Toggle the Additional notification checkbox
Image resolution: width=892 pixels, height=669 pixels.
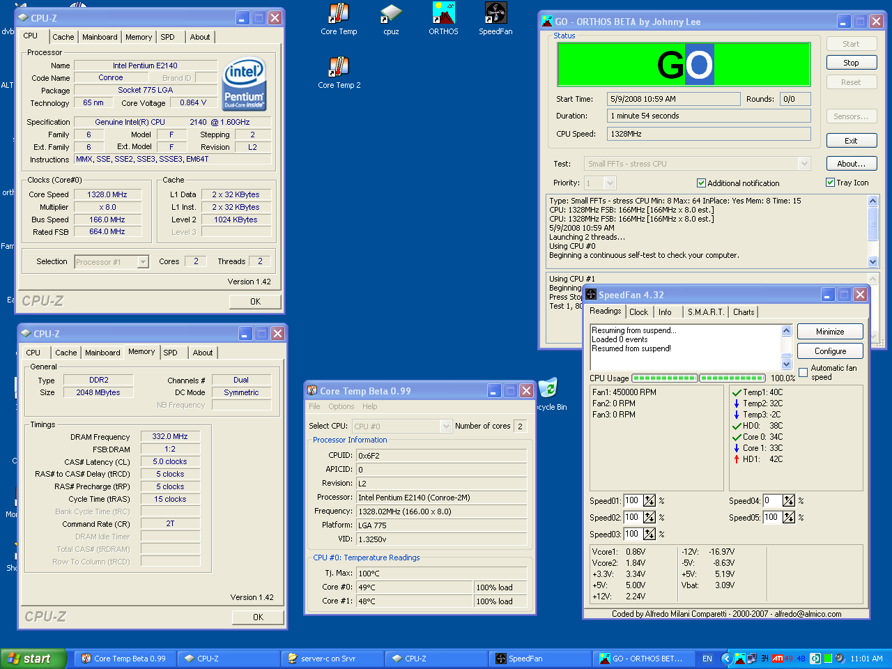point(701,183)
